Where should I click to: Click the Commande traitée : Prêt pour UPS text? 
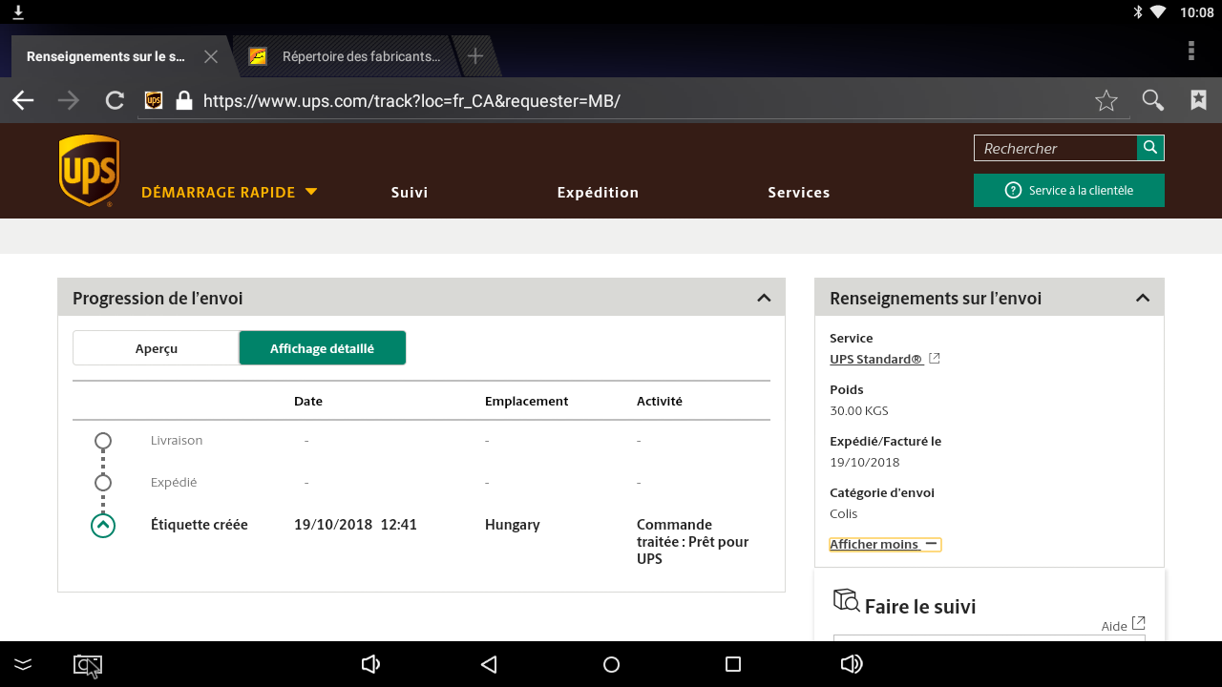click(693, 541)
